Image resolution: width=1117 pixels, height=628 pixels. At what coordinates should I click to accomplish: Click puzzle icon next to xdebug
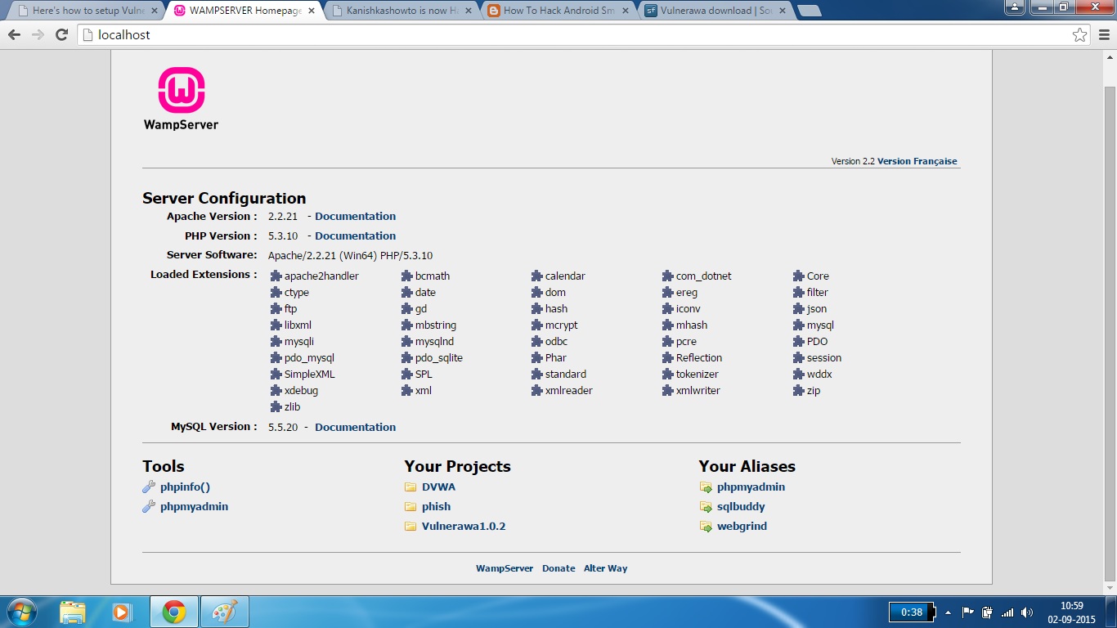276,391
